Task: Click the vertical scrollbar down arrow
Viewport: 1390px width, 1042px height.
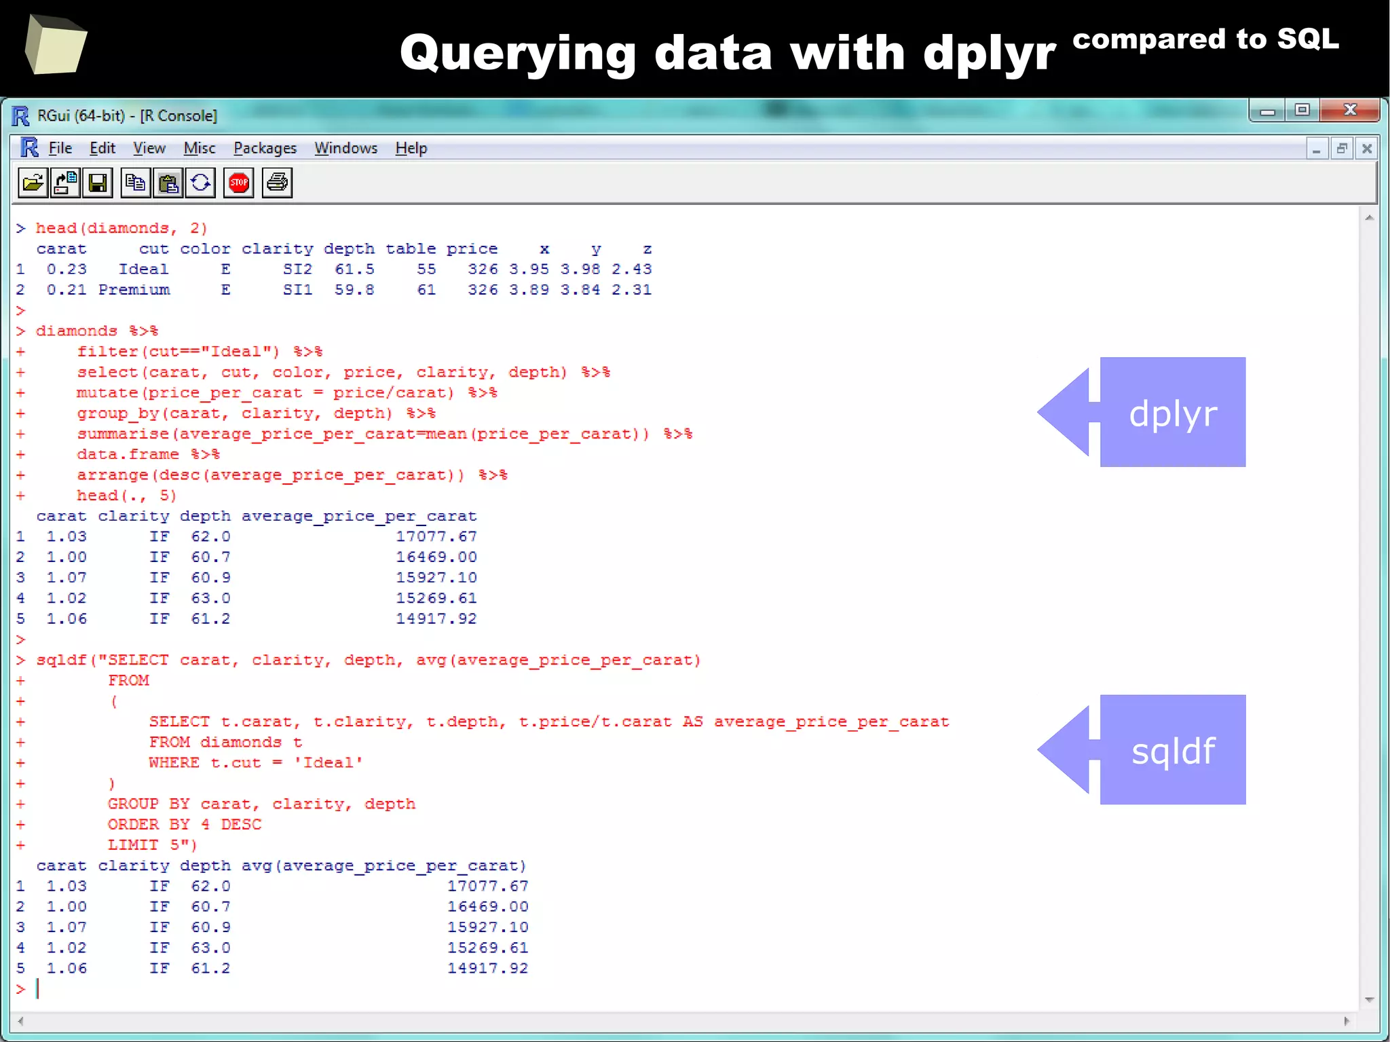Action: tap(1370, 1000)
